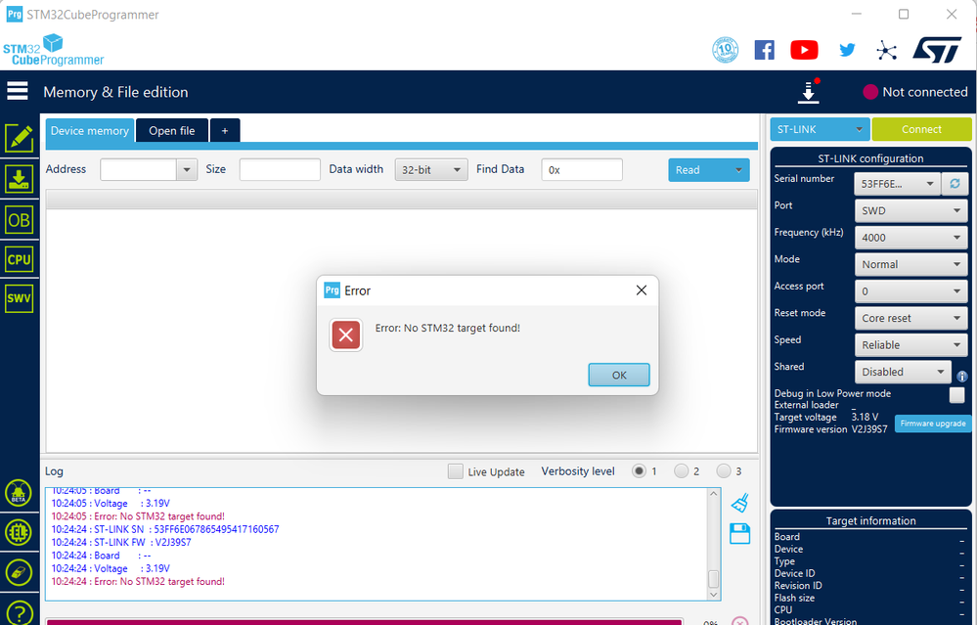Image resolution: width=977 pixels, height=625 pixels.
Task: Open the Frequency 4000 dropdown
Action: tap(910, 238)
